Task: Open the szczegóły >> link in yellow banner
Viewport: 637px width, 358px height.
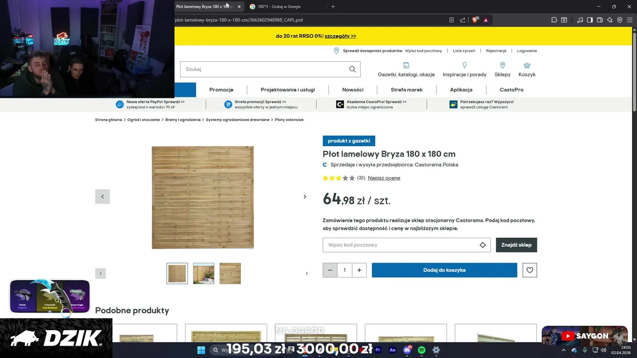Action: (x=341, y=36)
